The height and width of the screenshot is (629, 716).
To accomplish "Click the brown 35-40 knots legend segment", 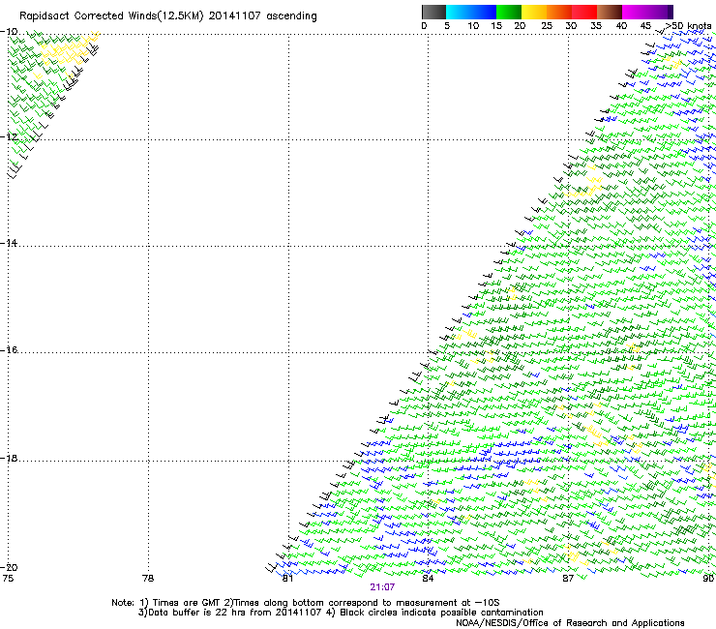I will (x=610, y=12).
